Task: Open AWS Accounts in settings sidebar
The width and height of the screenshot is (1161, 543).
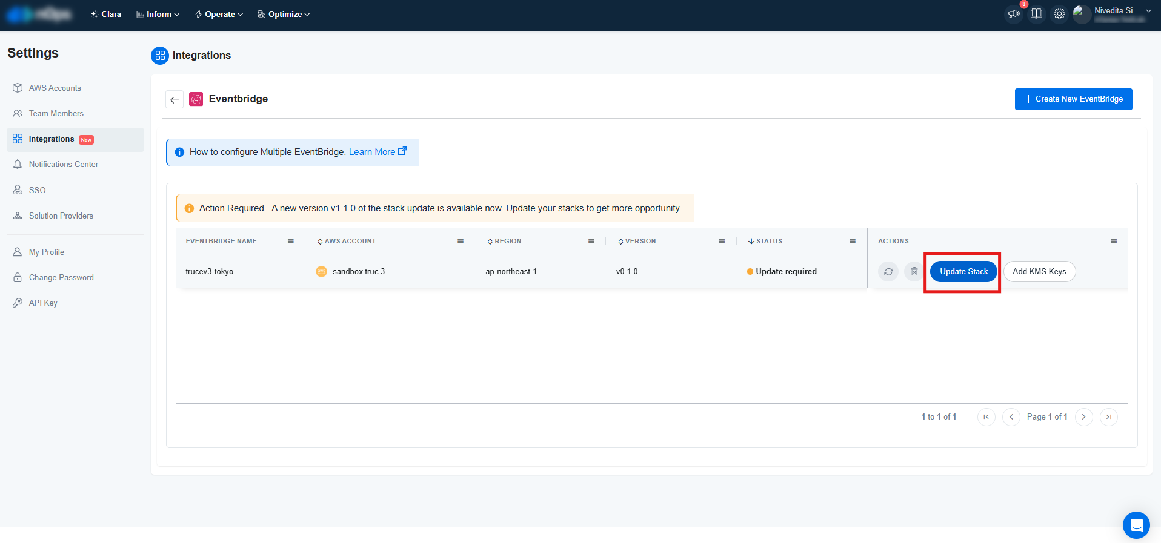Action: click(x=55, y=88)
